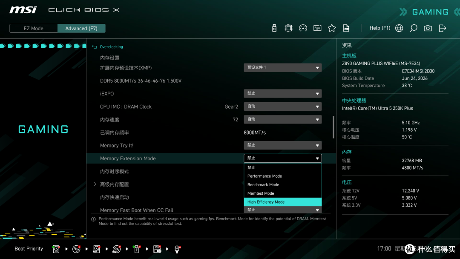Click the 17:00 clock display
The height and width of the screenshot is (259, 460).
tap(384, 249)
